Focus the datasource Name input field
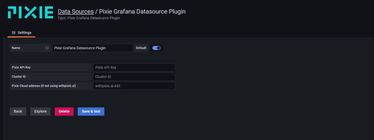 92,48
